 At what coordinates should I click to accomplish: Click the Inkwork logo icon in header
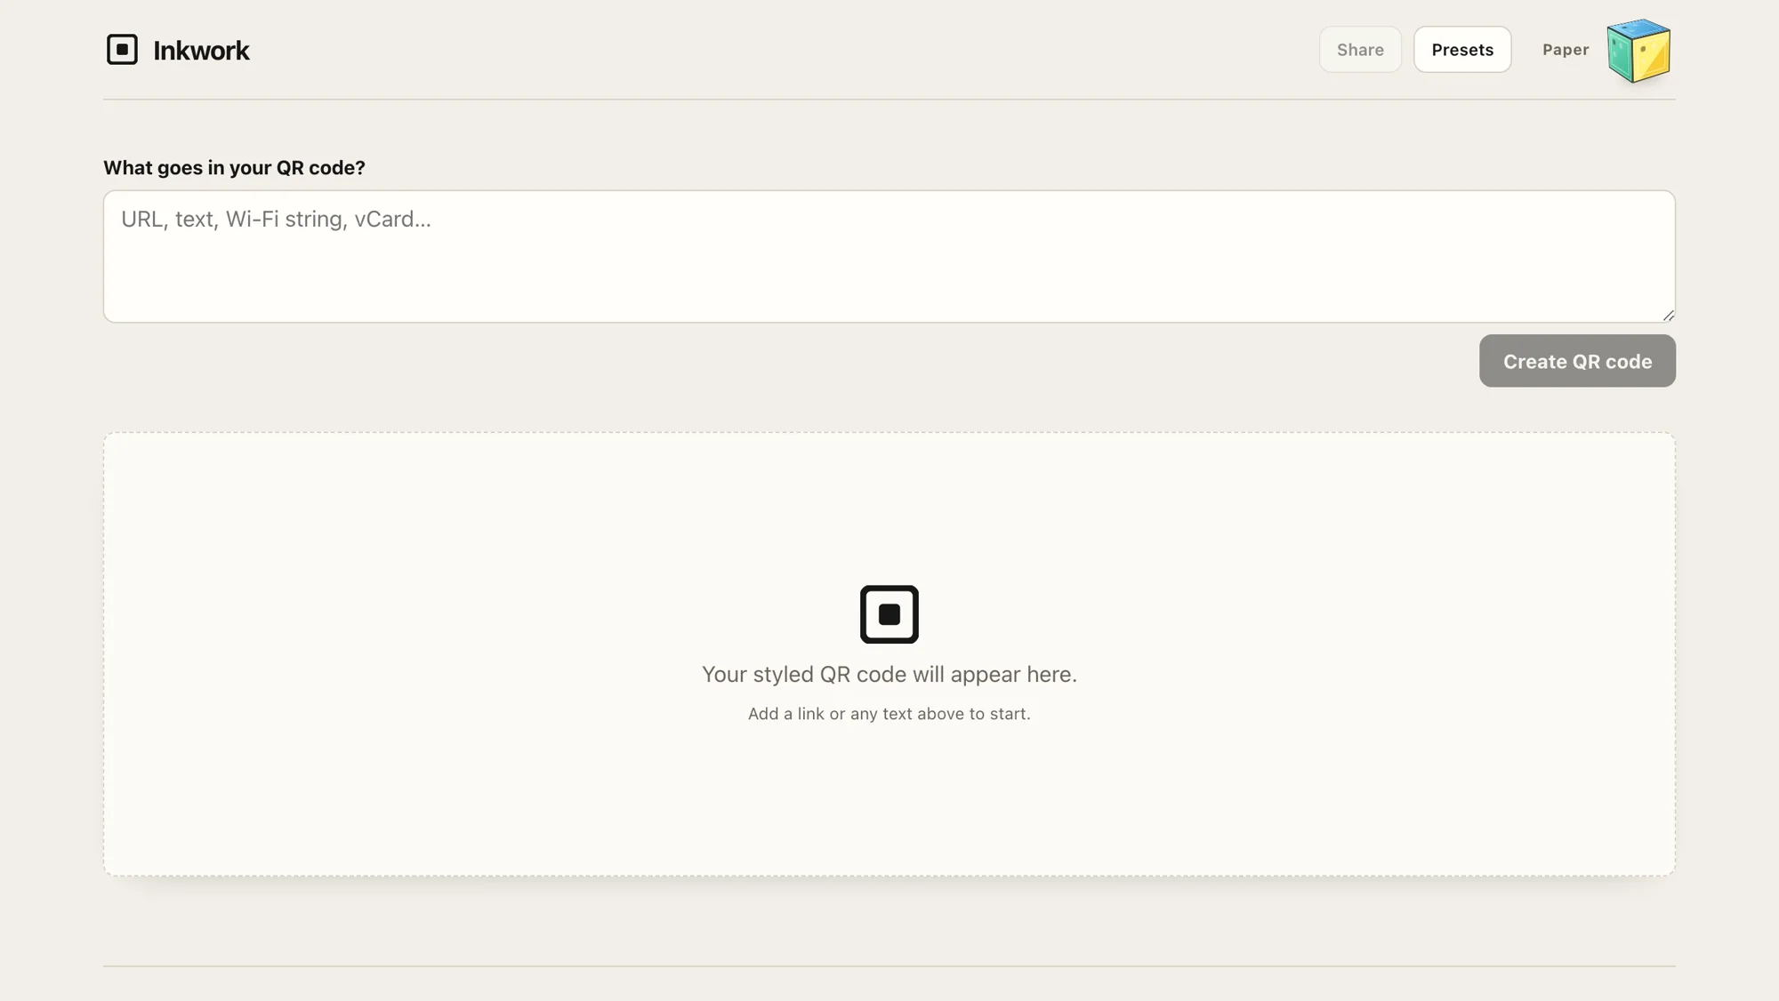pos(122,50)
